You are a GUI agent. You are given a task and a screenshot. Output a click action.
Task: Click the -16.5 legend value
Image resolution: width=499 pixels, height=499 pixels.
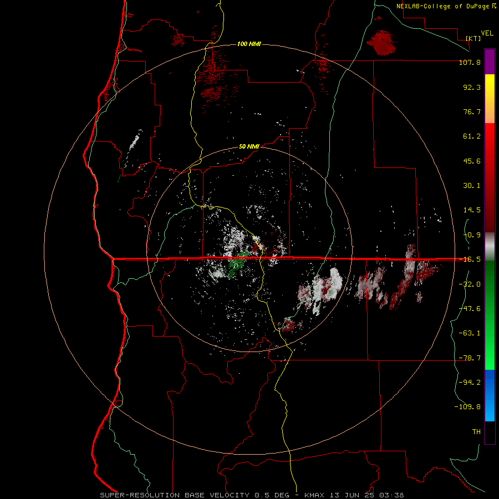click(470, 259)
